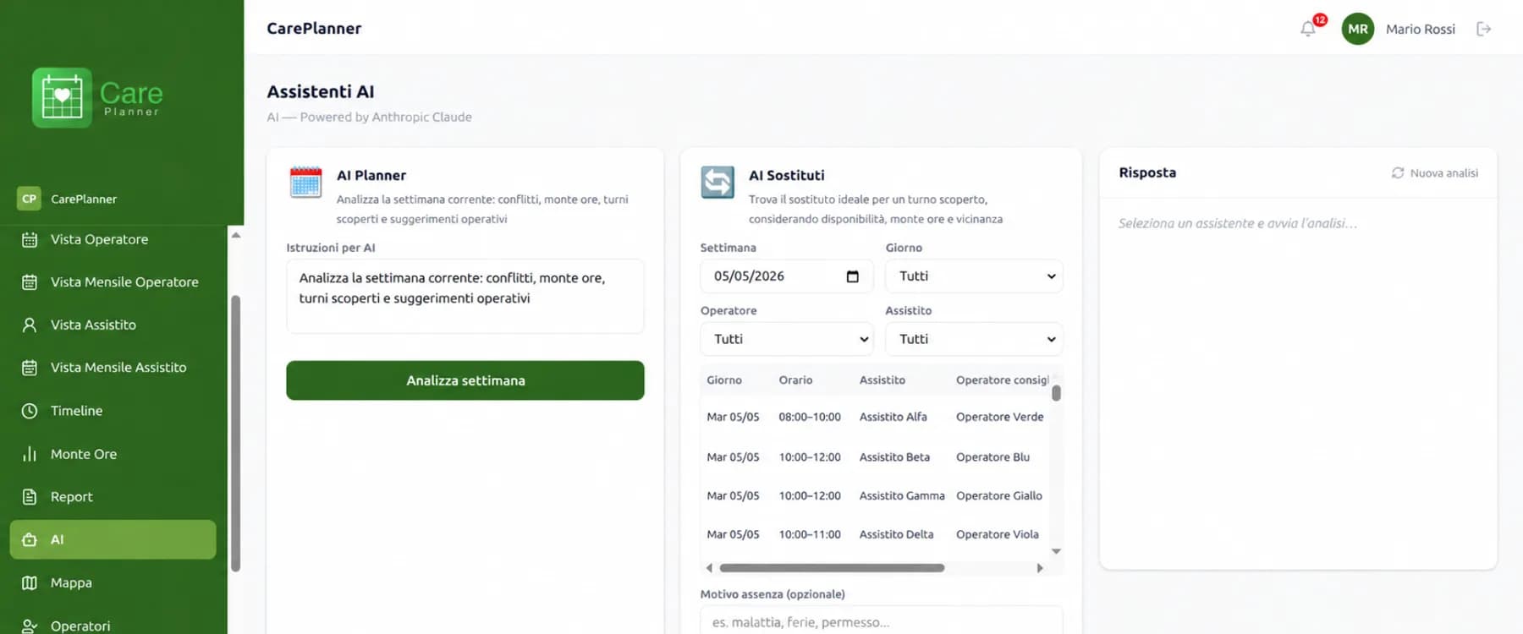Viewport: 1523px width, 634px height.
Task: Click the logout icon beside Mario Rossi
Action: 1484,29
